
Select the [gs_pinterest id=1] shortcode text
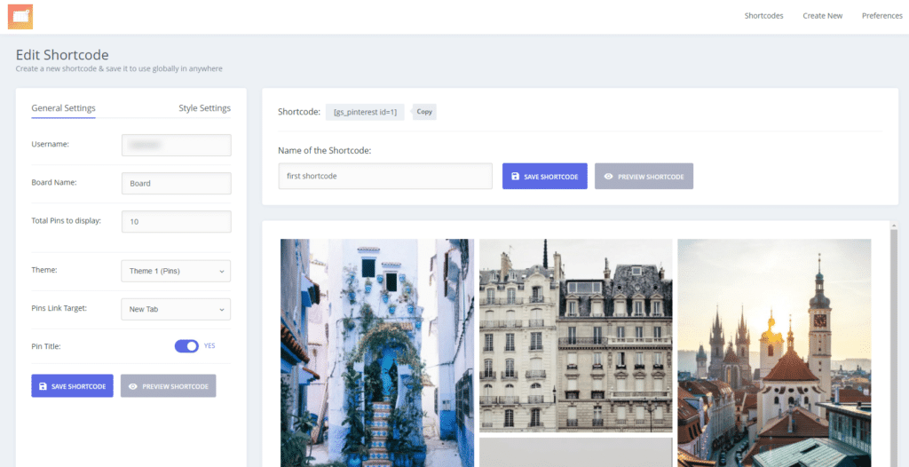coord(365,112)
